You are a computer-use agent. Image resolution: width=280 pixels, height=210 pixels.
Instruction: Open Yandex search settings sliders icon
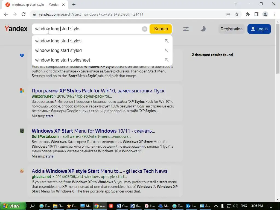pyautogui.click(x=186, y=29)
